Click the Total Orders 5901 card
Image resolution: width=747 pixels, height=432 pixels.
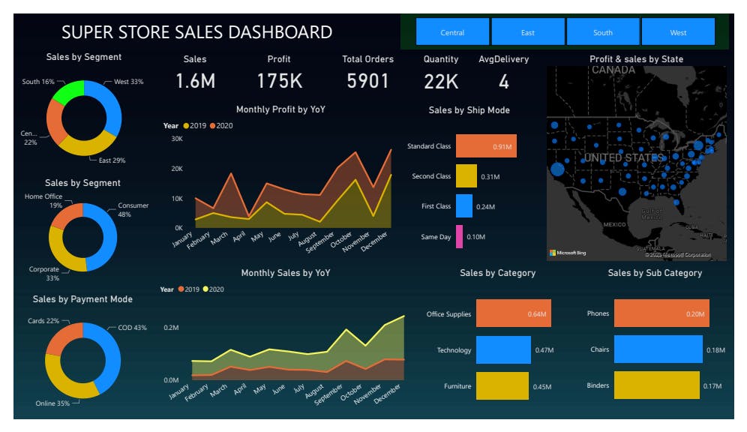(367, 81)
